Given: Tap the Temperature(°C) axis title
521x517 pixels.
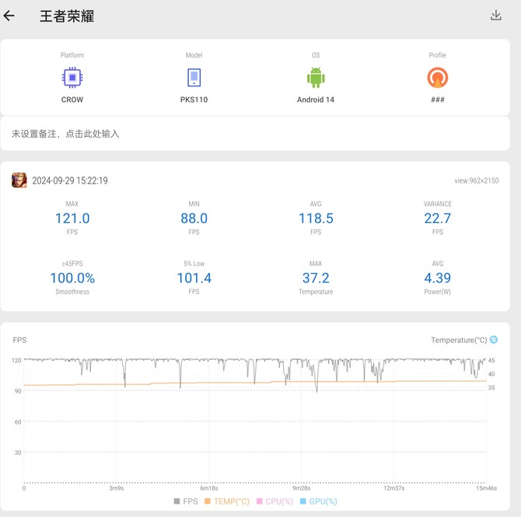Looking at the screenshot, I should coord(459,340).
